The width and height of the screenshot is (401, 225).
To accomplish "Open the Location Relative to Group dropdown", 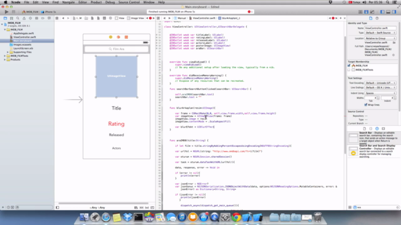I will pyautogui.click(x=380, y=38).
